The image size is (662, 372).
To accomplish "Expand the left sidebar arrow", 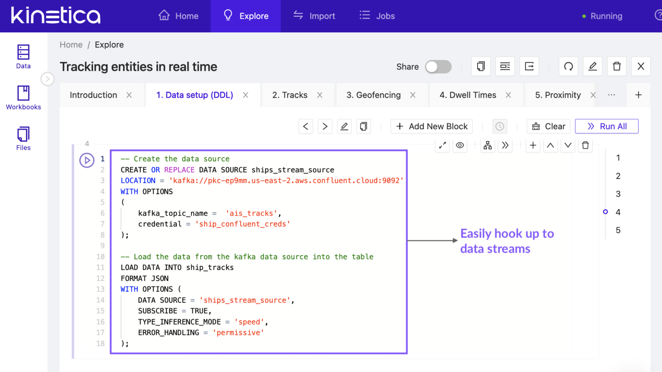I will 47,79.
